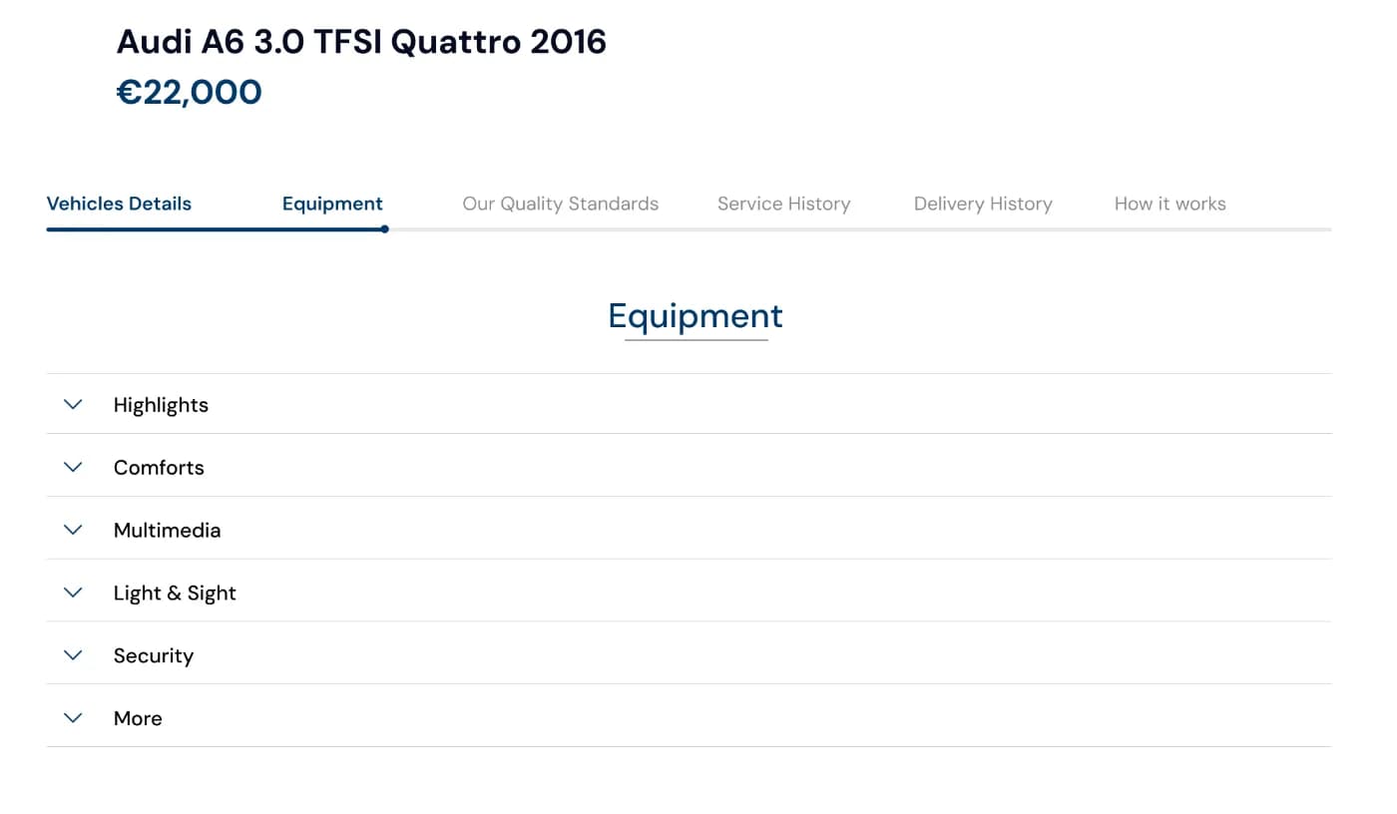Screen dimensions: 1397x814
Task: Click the Light & Sight row label
Action: pyautogui.click(x=175, y=594)
